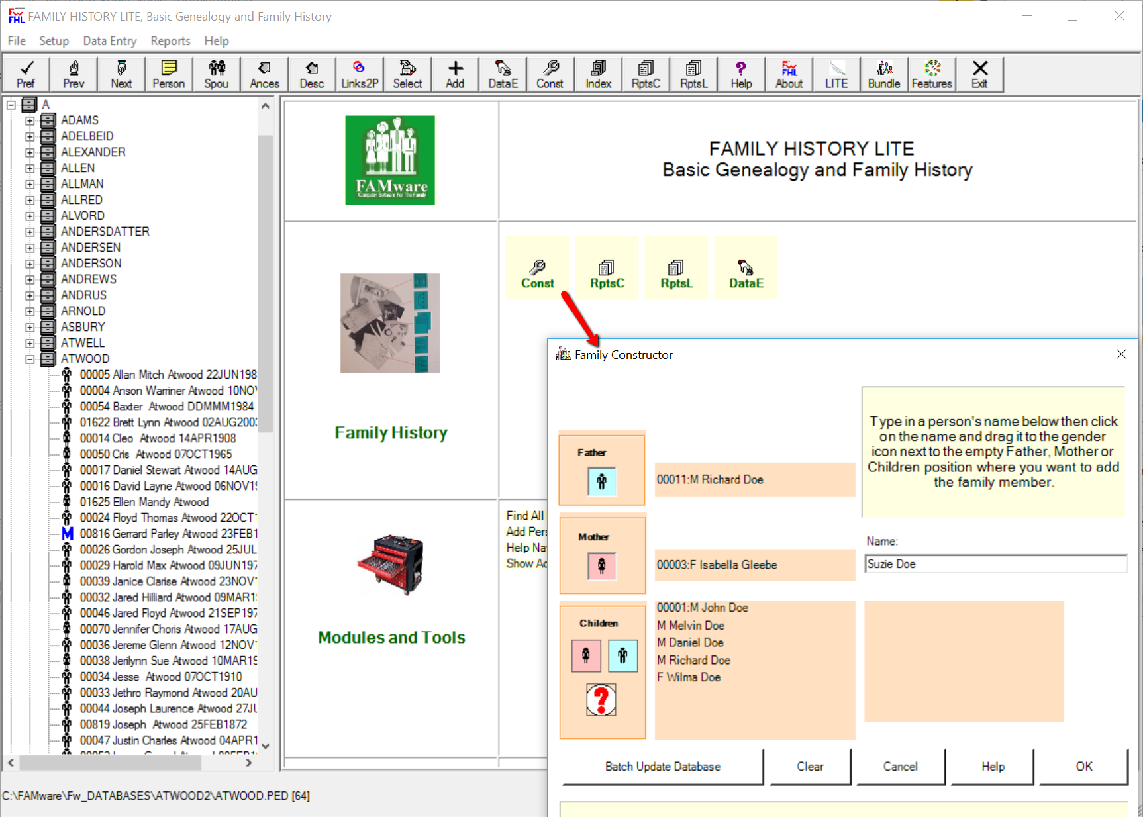Select 00816 Gerrard Parley Atwood in tree

pyautogui.click(x=169, y=534)
